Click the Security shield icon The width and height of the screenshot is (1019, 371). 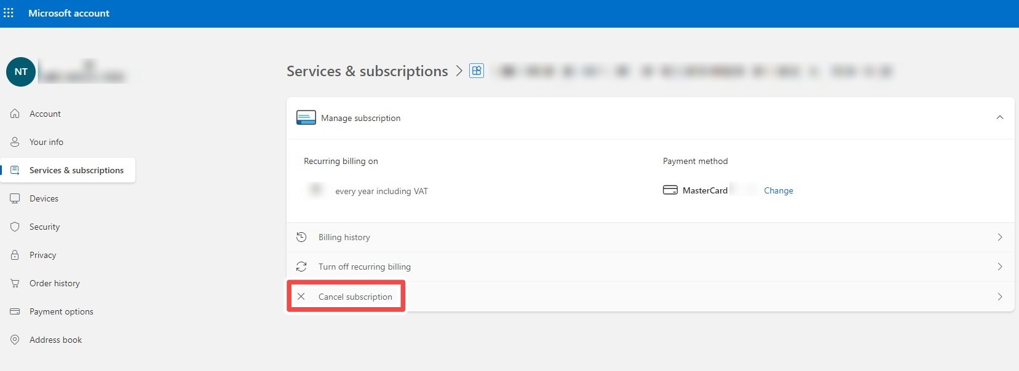pos(15,227)
